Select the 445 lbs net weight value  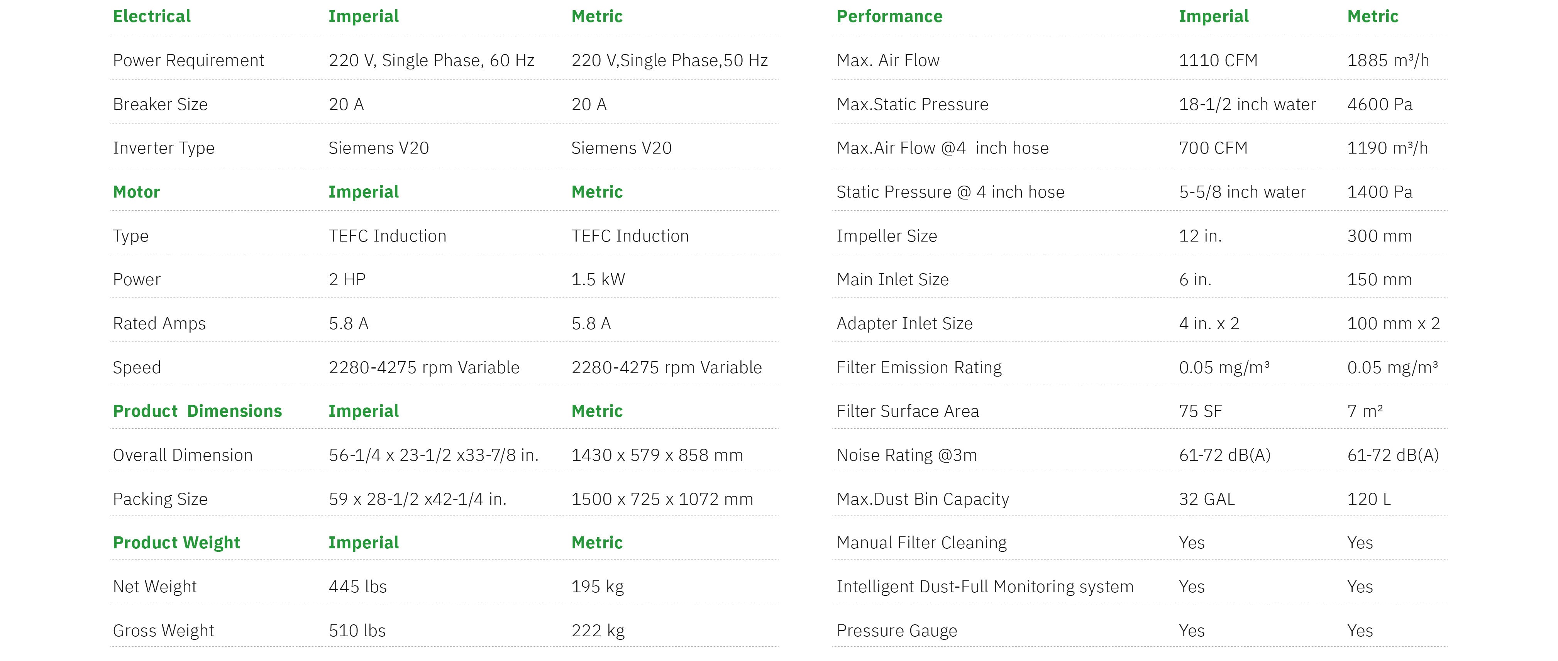357,587
